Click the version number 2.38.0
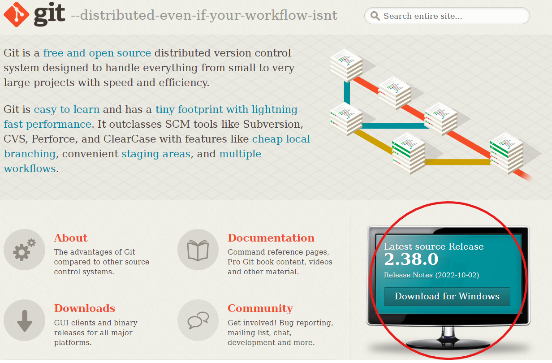Image resolution: width=552 pixels, height=363 pixels. (x=411, y=259)
